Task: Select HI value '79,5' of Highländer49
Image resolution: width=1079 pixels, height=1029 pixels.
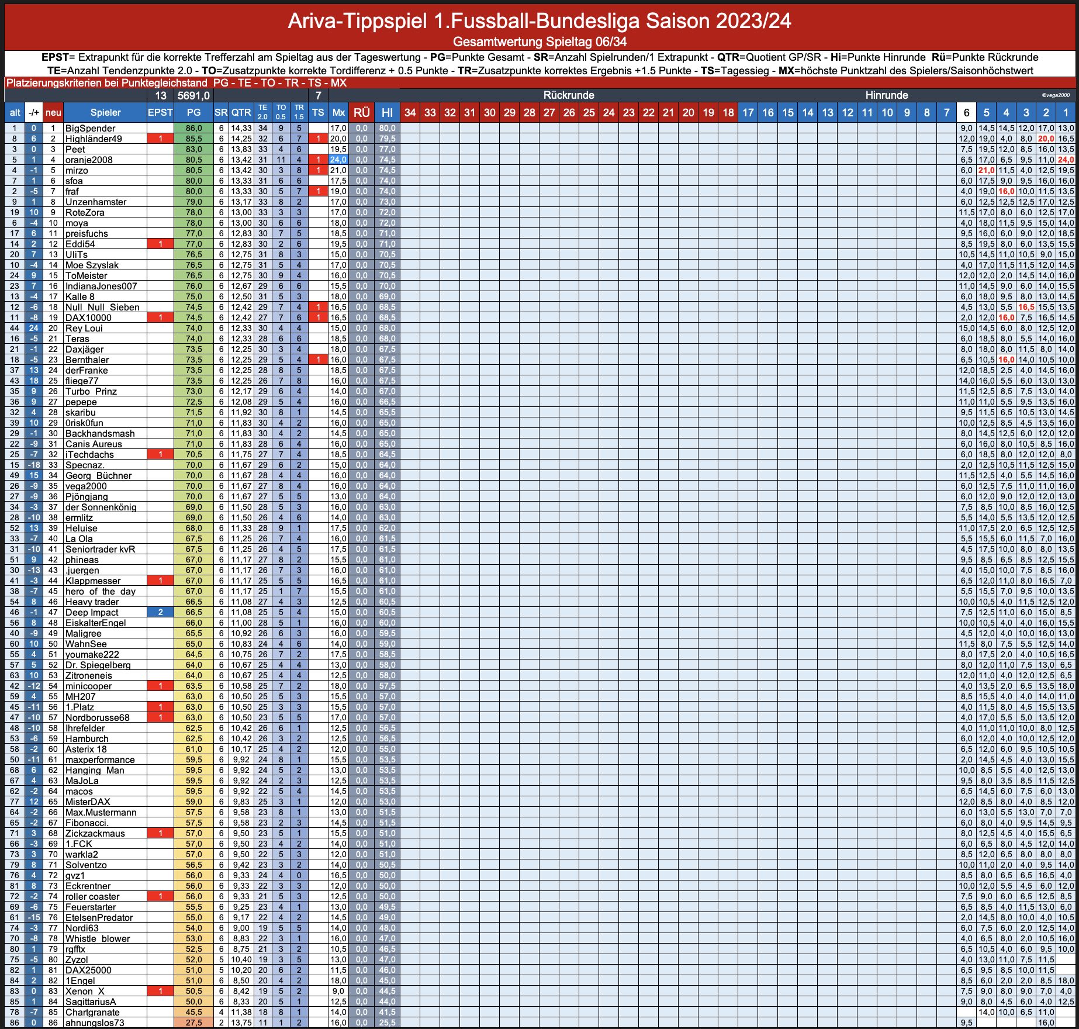Action: point(387,139)
